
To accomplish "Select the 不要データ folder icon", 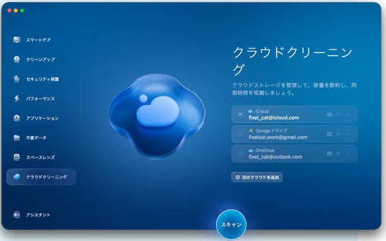I will (x=17, y=138).
